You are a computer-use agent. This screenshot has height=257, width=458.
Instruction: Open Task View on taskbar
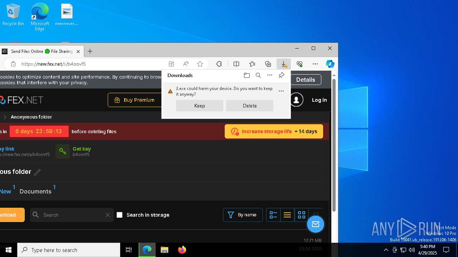129,250
